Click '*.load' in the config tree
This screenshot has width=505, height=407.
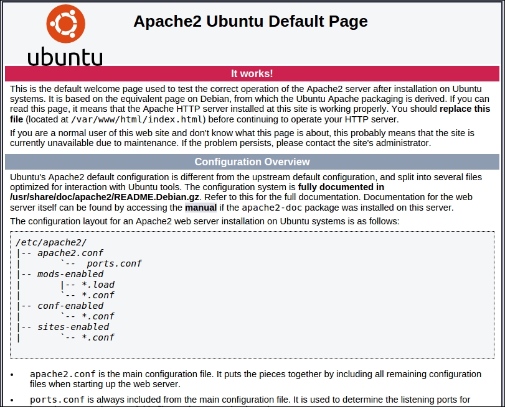[98, 285]
